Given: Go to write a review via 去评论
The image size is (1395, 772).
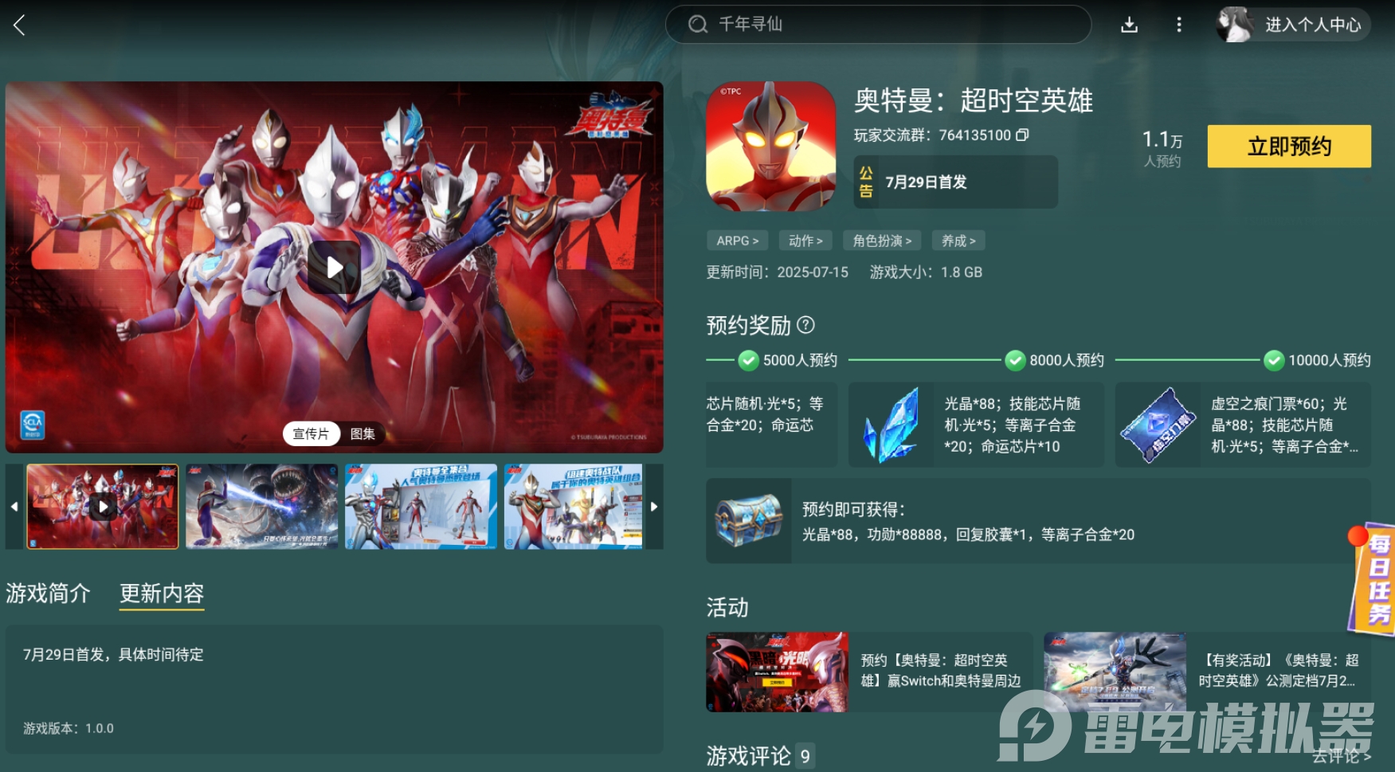Looking at the screenshot, I should [x=1342, y=756].
